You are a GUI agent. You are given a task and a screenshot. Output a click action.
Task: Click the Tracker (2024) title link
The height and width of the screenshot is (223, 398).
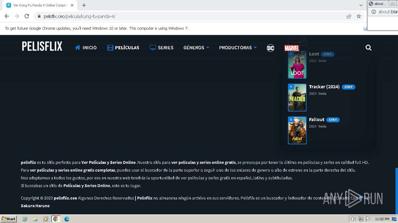pos(324,87)
